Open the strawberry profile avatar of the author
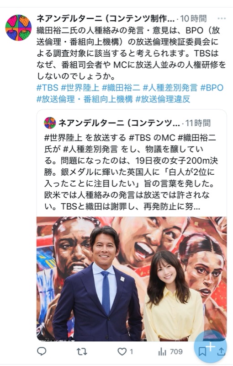 tap(18, 28)
